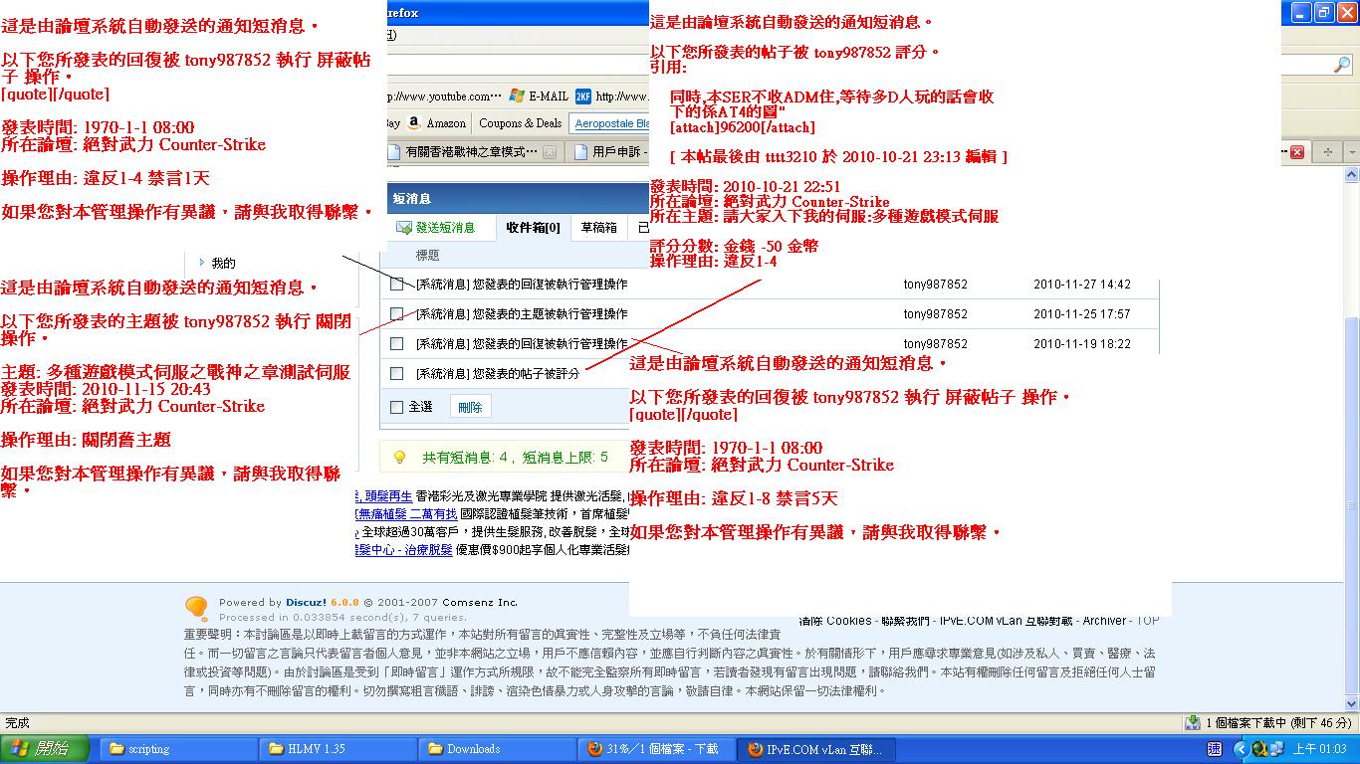Open the Downloads folder taskbar button
The height and width of the screenshot is (764, 1360).
496,749
